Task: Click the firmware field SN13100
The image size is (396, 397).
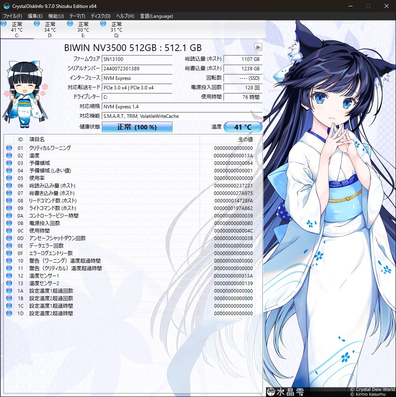Action: [137, 59]
